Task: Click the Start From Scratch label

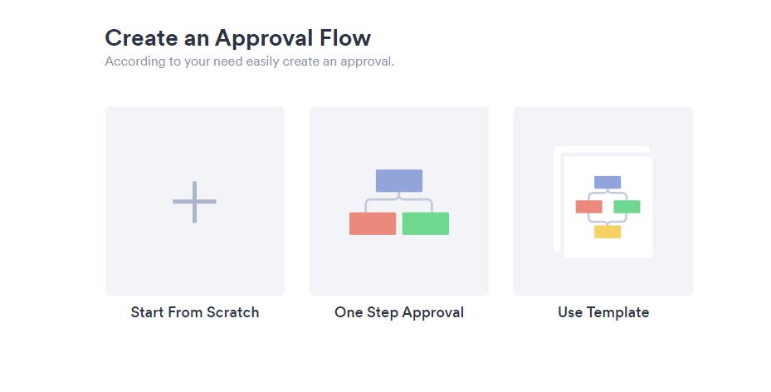Action: [195, 312]
